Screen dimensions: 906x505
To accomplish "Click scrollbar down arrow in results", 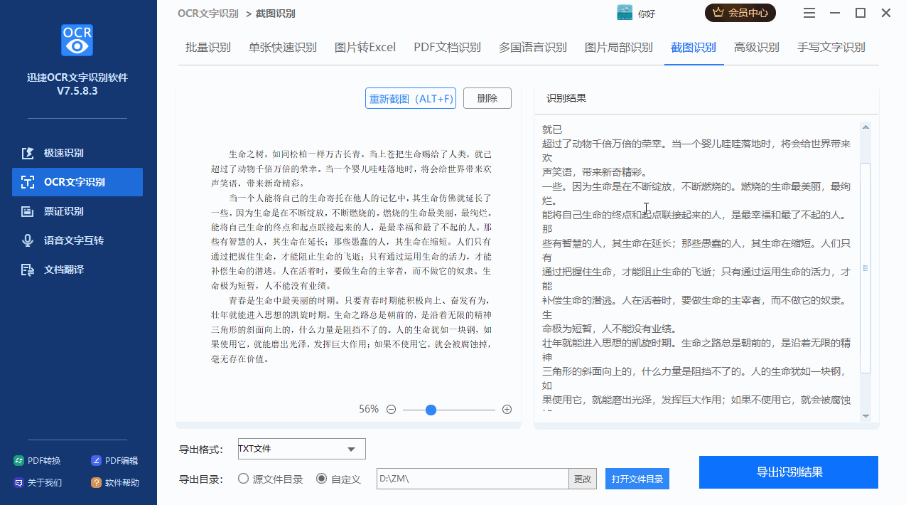I will [865, 416].
